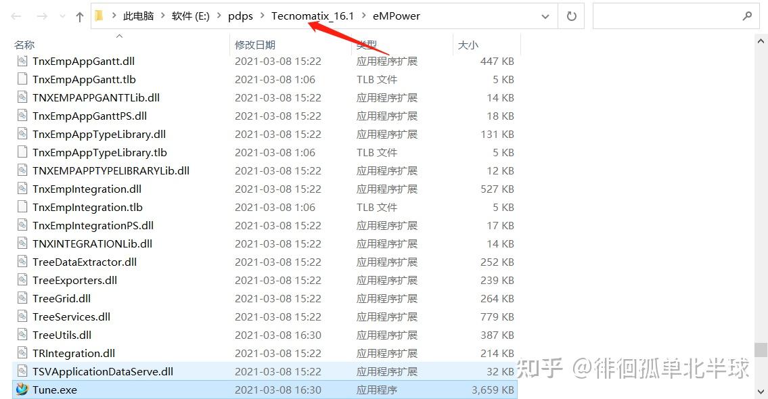This screenshot has width=768, height=399.
Task: Select TnxEmpAppGantt.tlb file icon
Action: [22, 79]
